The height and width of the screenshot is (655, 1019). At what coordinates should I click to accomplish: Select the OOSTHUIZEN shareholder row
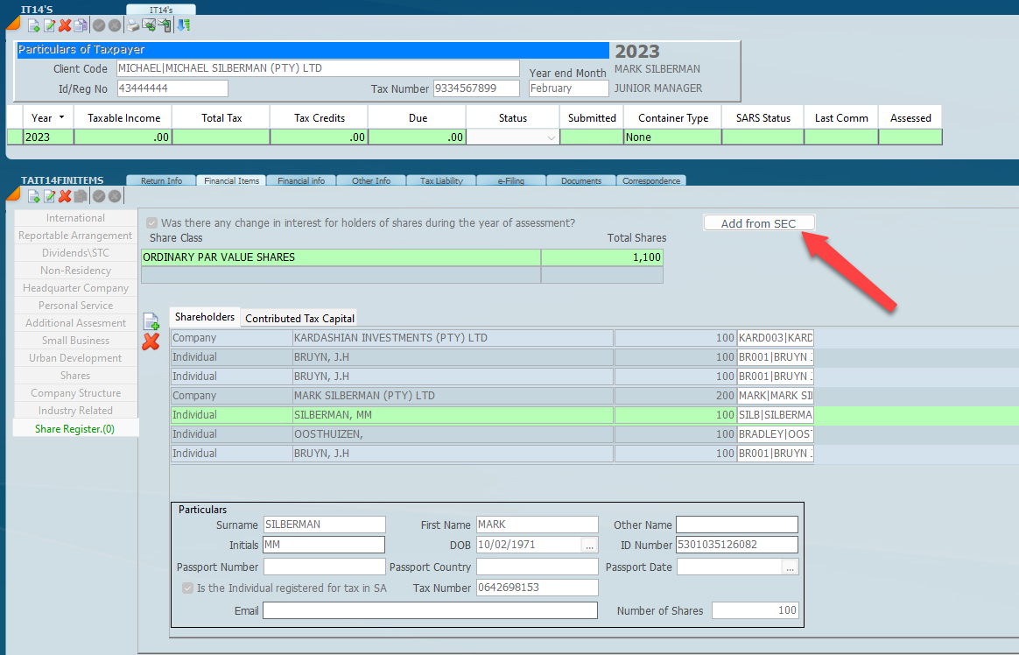click(x=453, y=434)
